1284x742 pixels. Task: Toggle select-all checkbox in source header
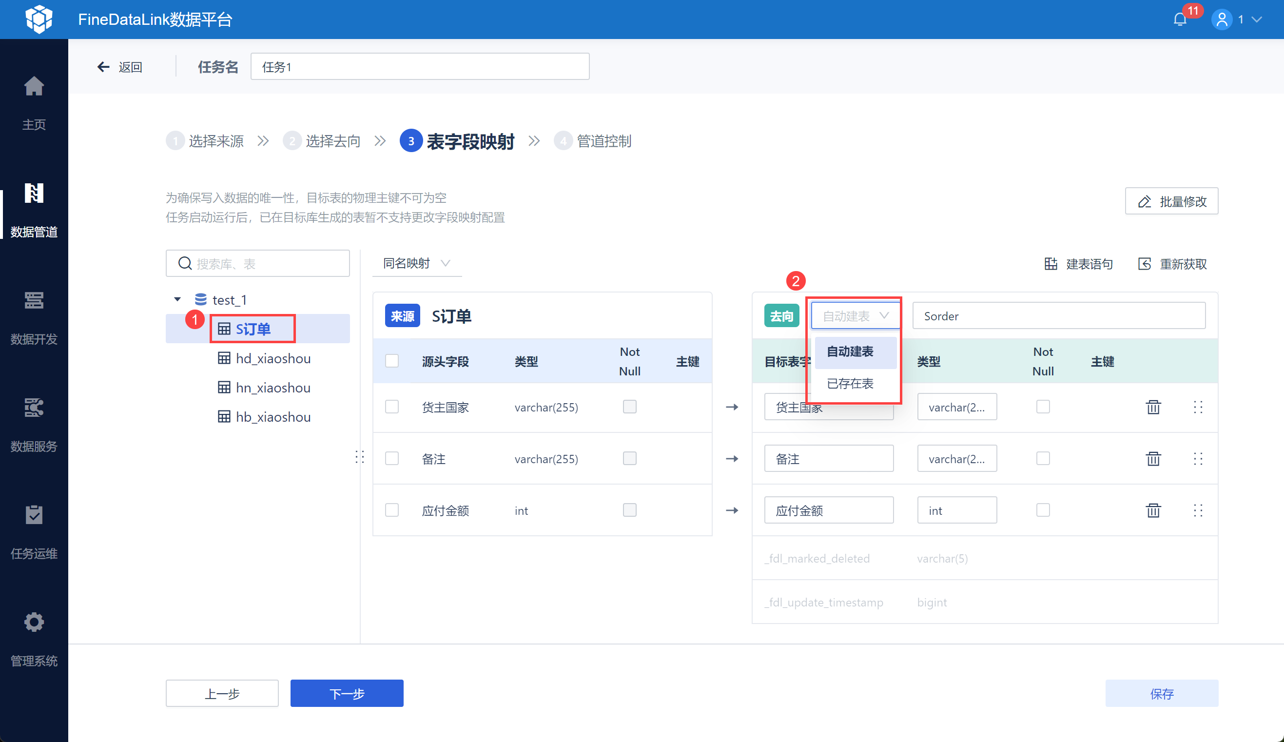coord(392,361)
